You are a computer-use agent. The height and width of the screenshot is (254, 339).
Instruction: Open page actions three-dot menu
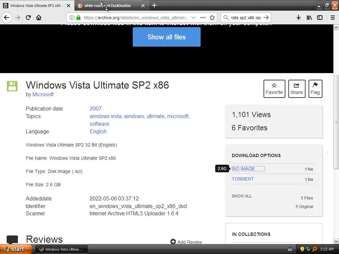[203, 18]
